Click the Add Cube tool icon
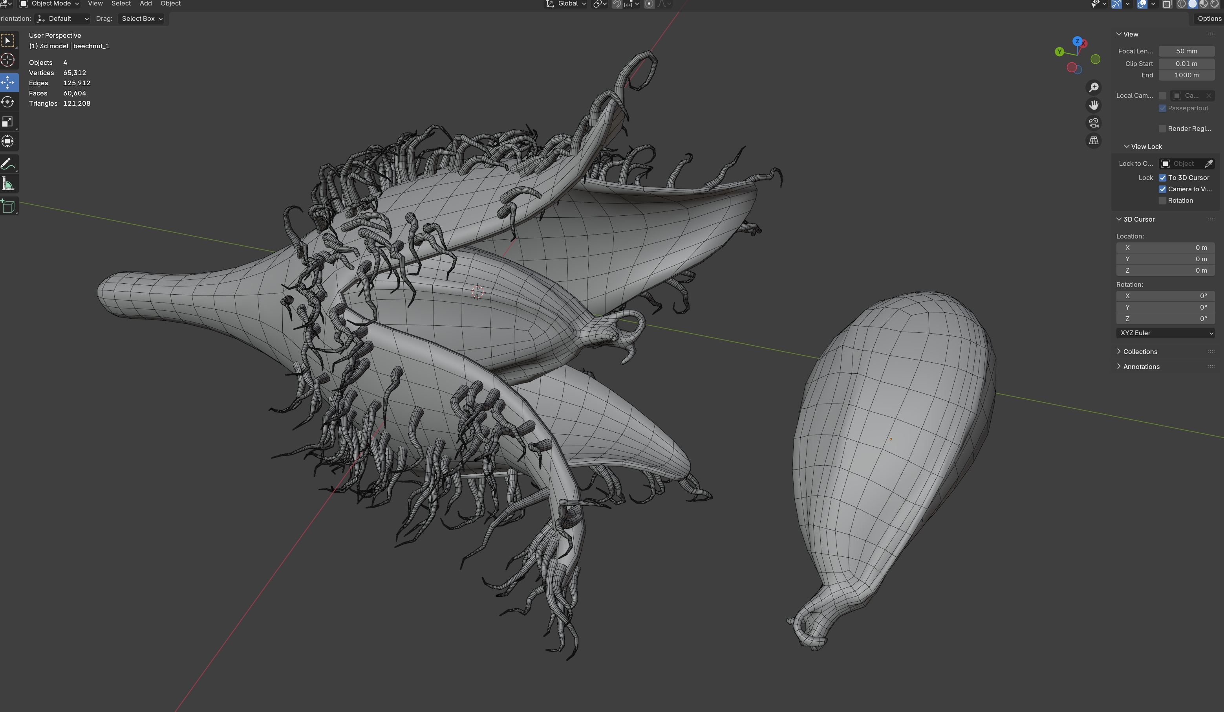 coord(8,206)
